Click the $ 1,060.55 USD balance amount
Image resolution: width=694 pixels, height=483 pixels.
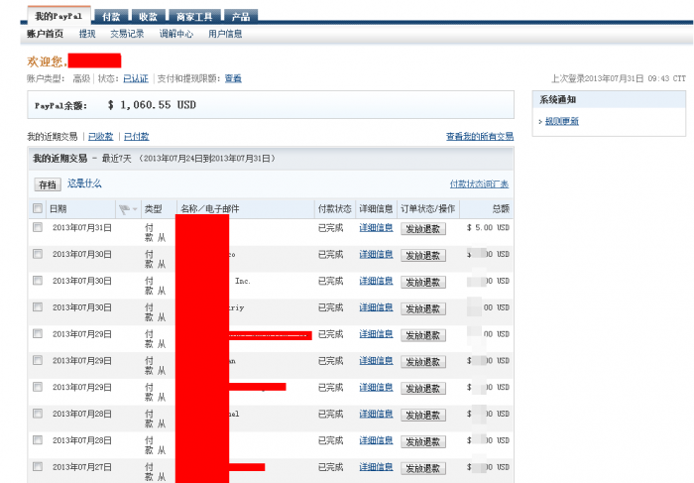pyautogui.click(x=152, y=105)
